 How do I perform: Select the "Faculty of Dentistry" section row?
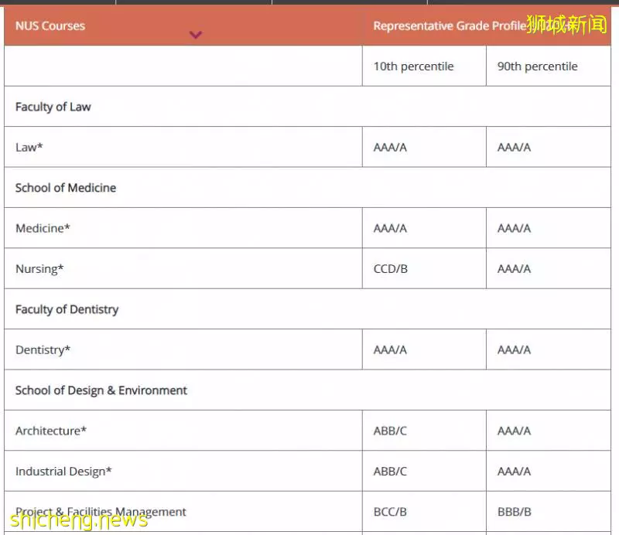coord(307,309)
